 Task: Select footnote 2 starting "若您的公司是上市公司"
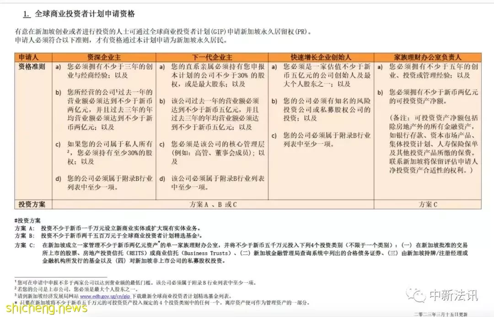(76, 289)
